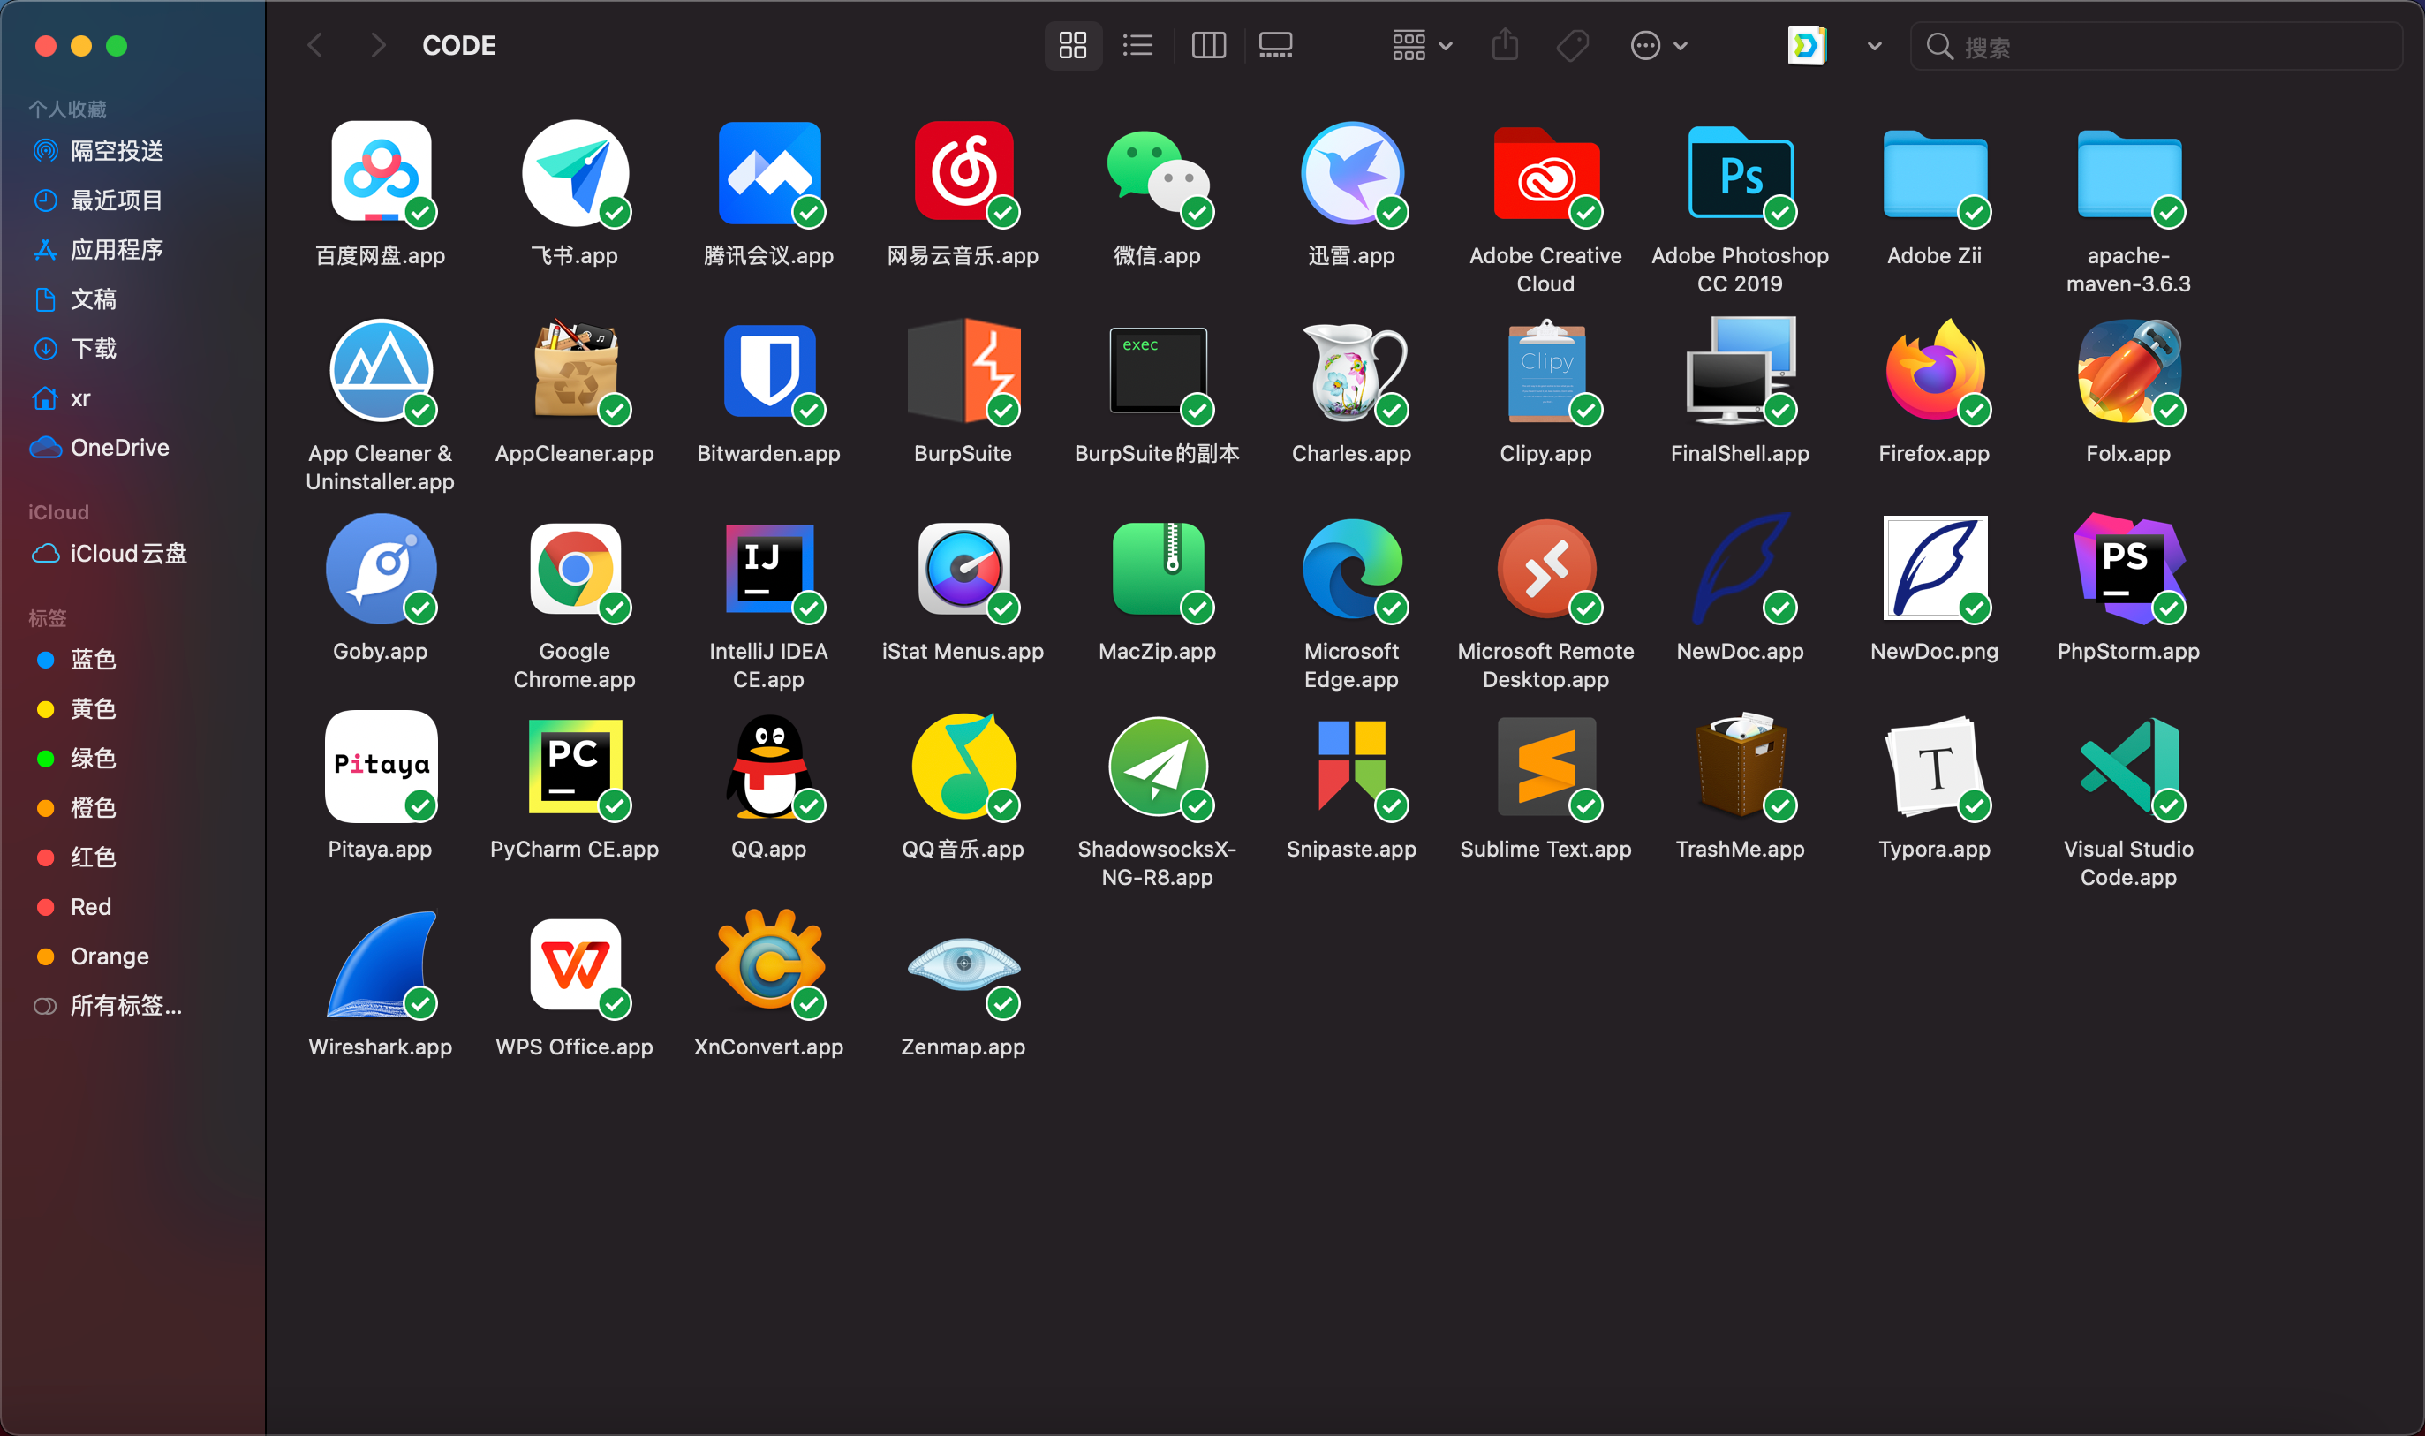
Task: Click the Firefox.app icon
Action: (1935, 372)
